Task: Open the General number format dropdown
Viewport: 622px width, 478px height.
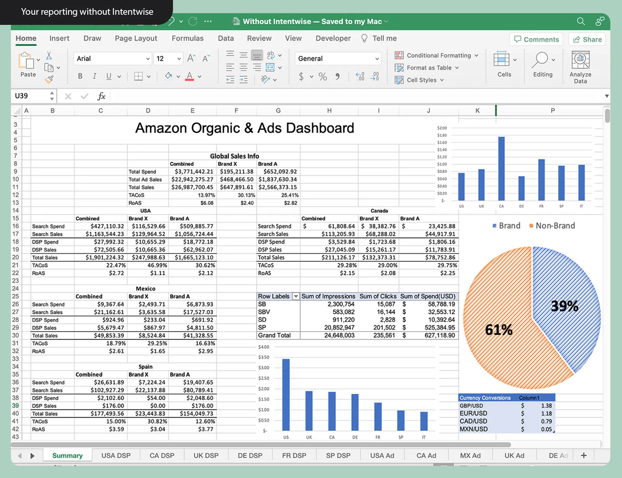Action: [x=377, y=59]
